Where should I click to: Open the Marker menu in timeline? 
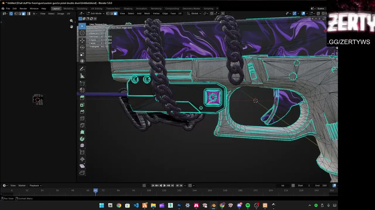pos(22,185)
